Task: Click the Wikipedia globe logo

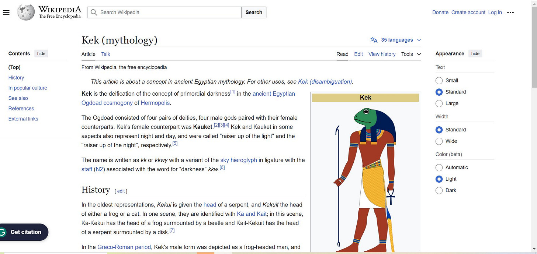Action: coord(26,13)
